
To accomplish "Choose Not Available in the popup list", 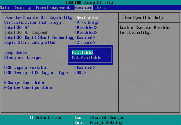I will [87, 57].
